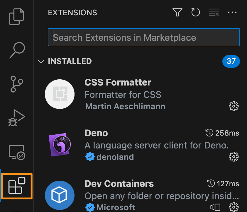Open manage gear for Dev Containers
This screenshot has height=212, width=247.
(234, 207)
